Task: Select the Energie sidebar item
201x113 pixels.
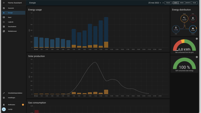Action: (x=13, y=13)
